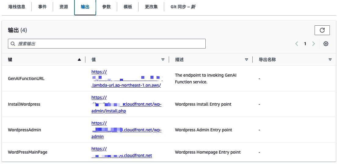This screenshot has width=339, height=164.
Task: Sort by 描述 column arrow
Action: [247, 60]
